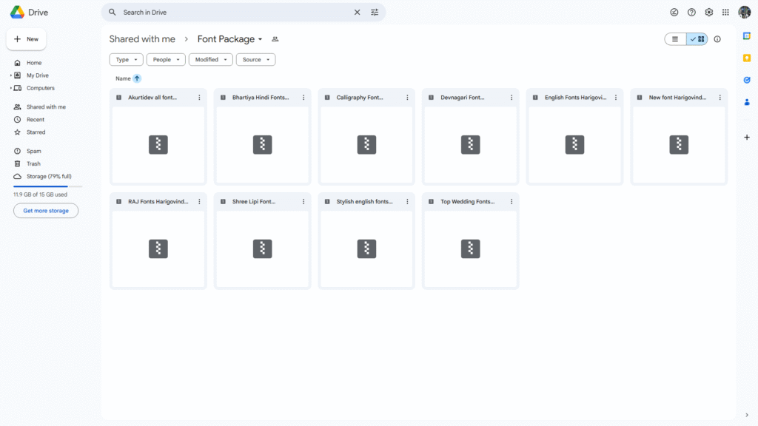Open shared folder people icon next to Font Package
758x426 pixels.
click(275, 39)
